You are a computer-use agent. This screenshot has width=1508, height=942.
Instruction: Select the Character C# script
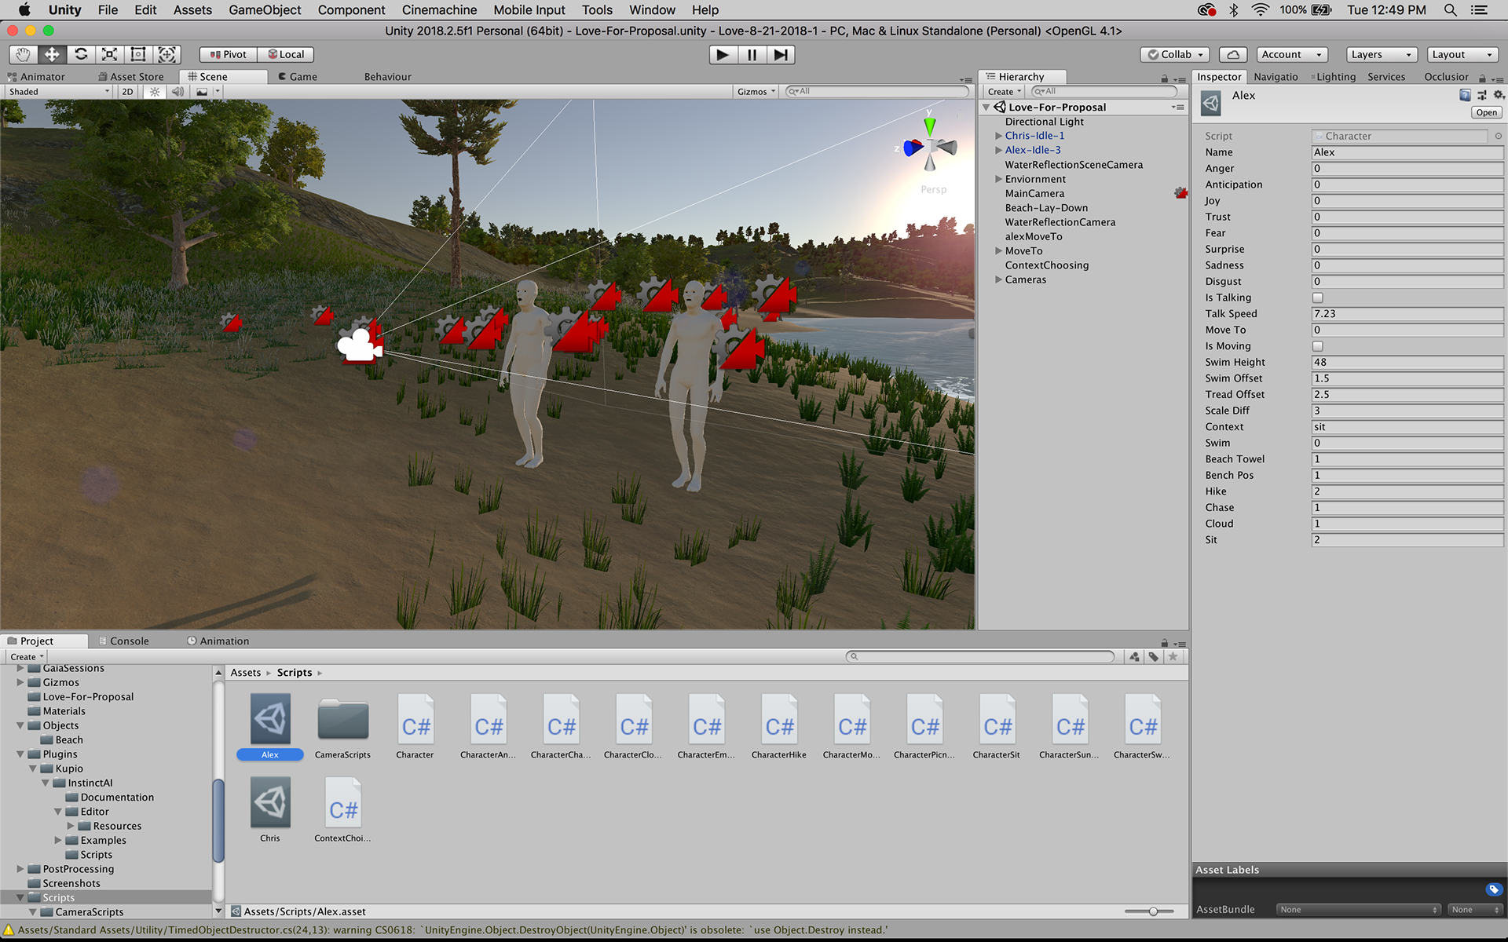coord(415,719)
